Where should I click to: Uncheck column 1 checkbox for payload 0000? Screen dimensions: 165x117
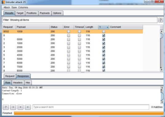(x=104, y=39)
